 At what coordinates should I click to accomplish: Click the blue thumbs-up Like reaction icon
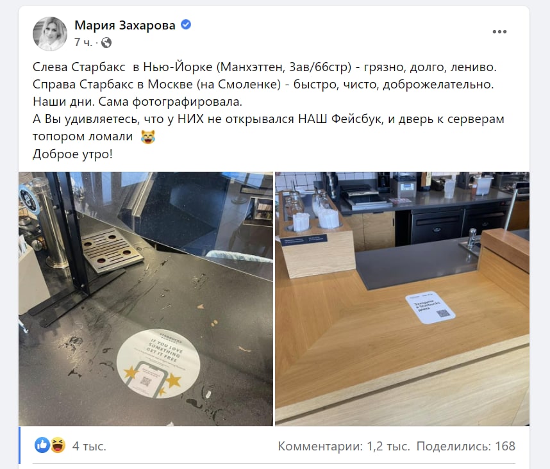42,445
